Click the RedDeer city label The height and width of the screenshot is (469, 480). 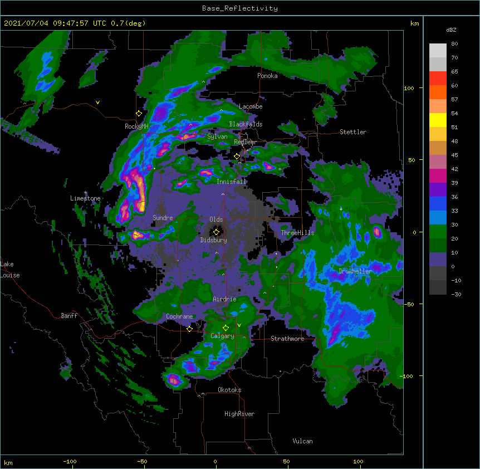[245, 142]
